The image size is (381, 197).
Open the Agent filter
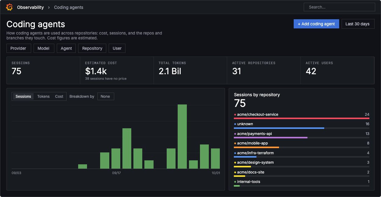coord(66,48)
